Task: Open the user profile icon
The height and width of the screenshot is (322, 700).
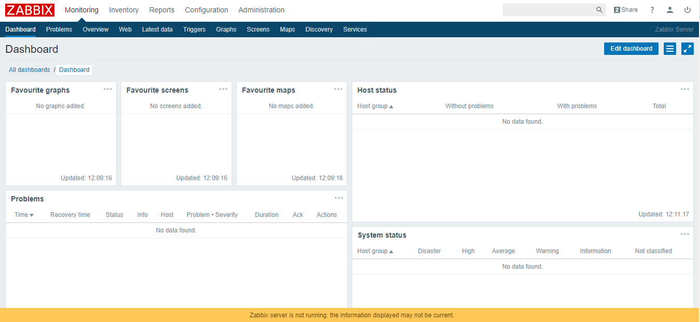Action: [x=670, y=10]
